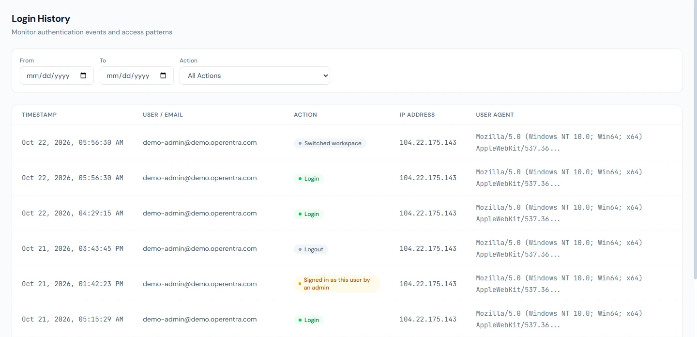Click the User Agent column header
This screenshot has width=697, height=337.
[x=495, y=115]
